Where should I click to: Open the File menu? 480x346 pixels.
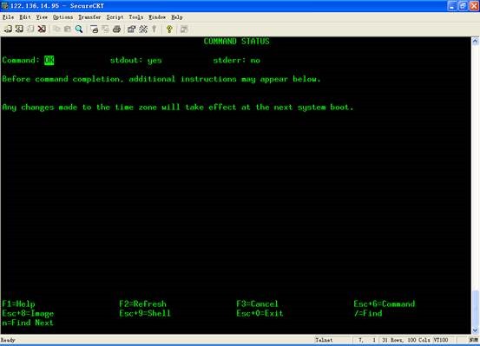(x=9, y=17)
